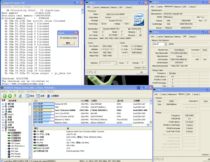Open FPU SinJulia benchmark in EVEREST tree

16,156
